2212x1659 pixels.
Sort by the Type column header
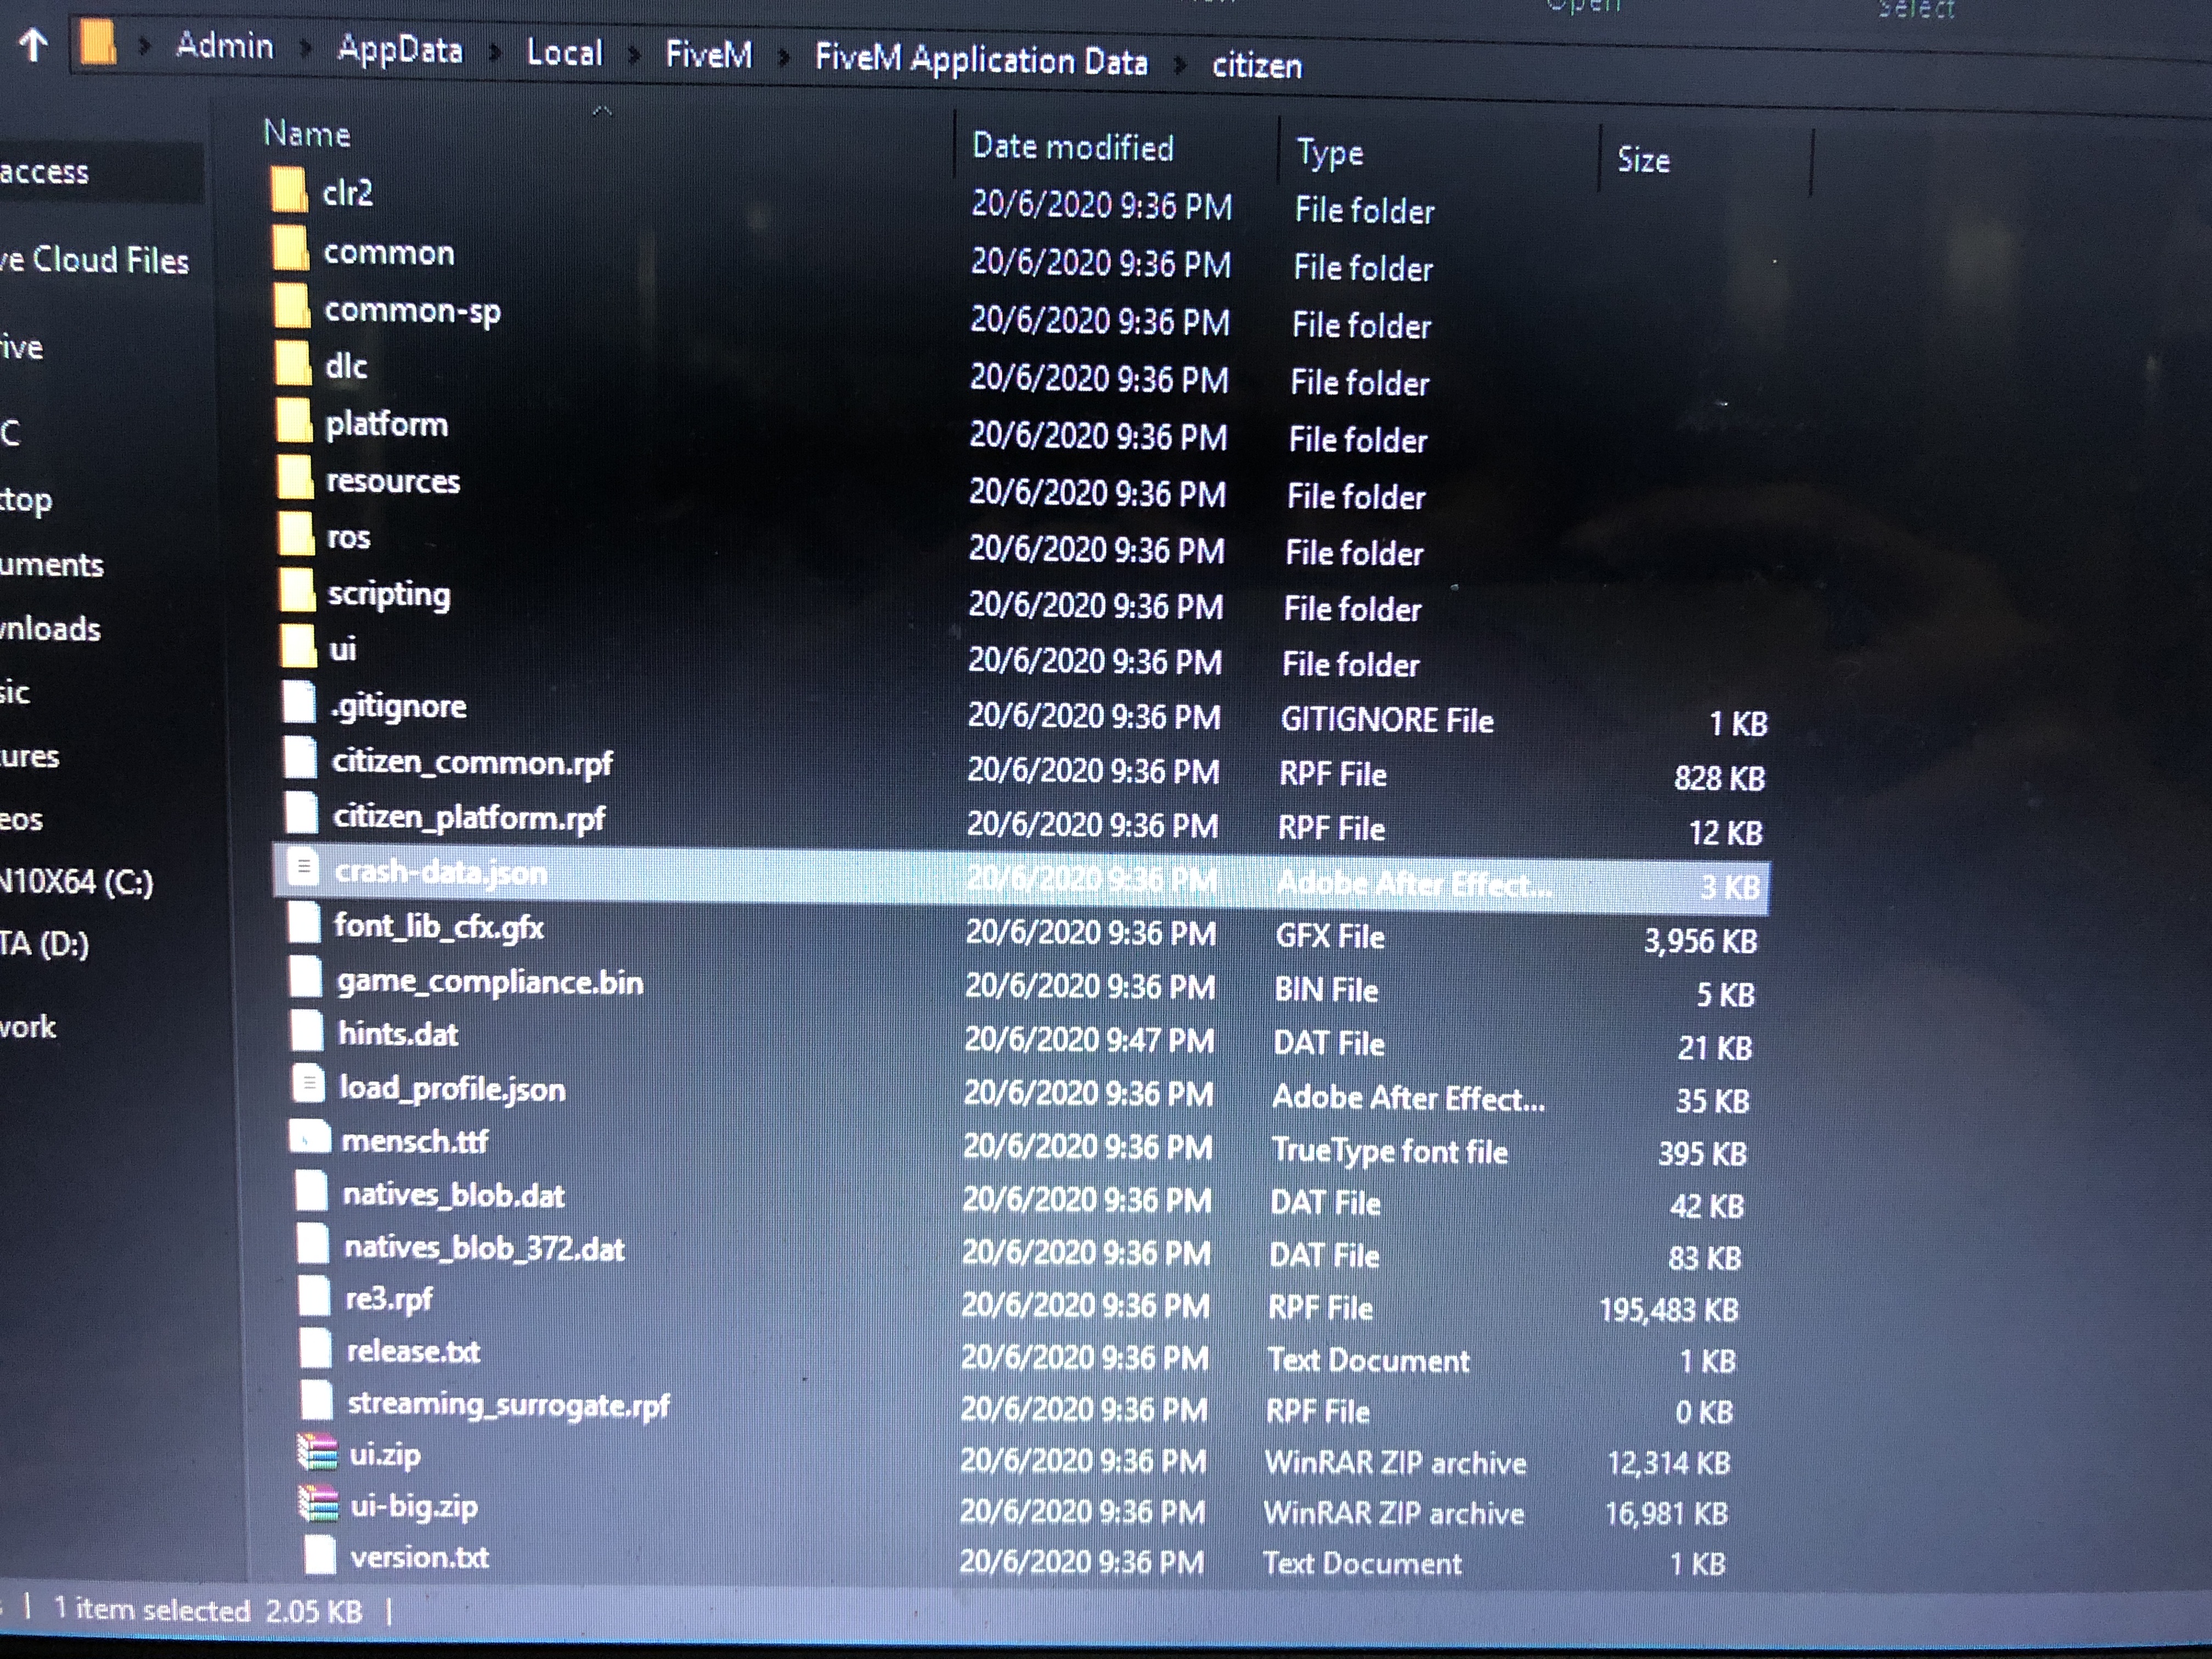[x=1330, y=153]
